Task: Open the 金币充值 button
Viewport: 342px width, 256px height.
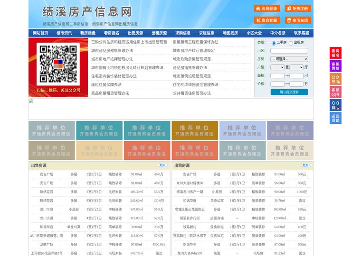Action: pyautogui.click(x=298, y=20)
